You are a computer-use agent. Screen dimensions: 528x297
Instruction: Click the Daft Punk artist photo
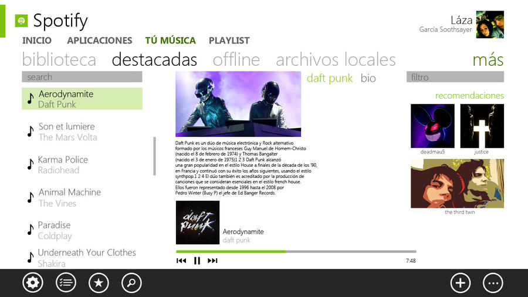(238, 104)
